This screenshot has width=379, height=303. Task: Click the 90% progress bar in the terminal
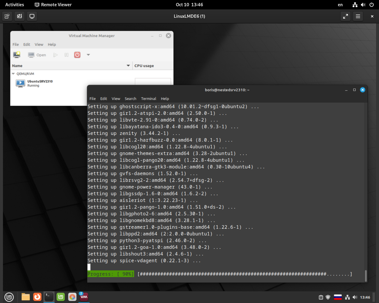(111, 274)
